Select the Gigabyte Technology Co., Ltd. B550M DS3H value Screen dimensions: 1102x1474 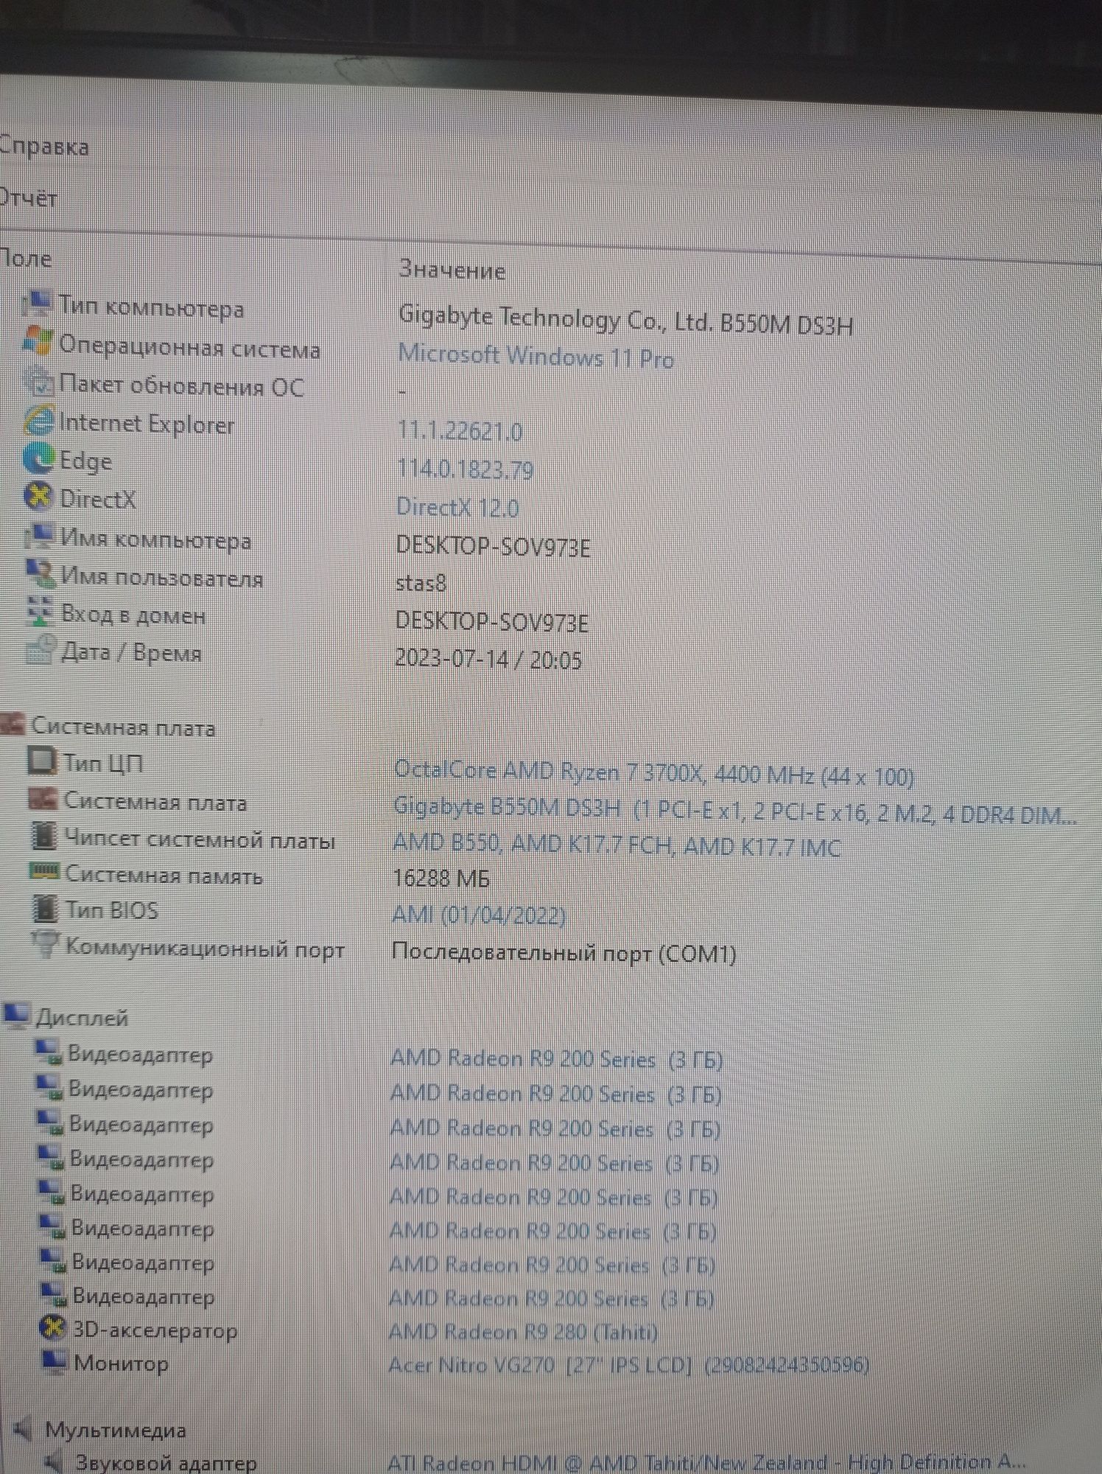pos(625,320)
